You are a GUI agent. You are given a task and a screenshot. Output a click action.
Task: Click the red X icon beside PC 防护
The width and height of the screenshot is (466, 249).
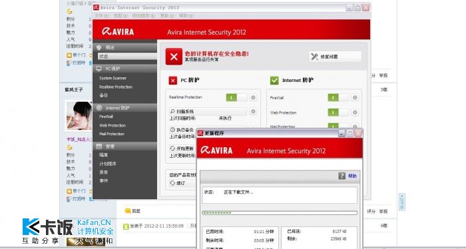[x=172, y=81]
